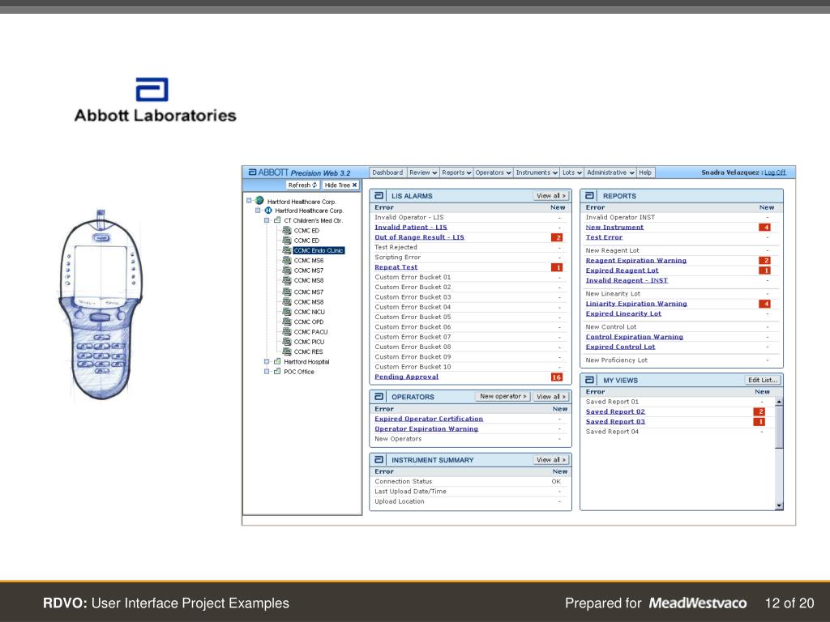Click the red 1 badge for Repeat Test
830x622 pixels.
[557, 267]
